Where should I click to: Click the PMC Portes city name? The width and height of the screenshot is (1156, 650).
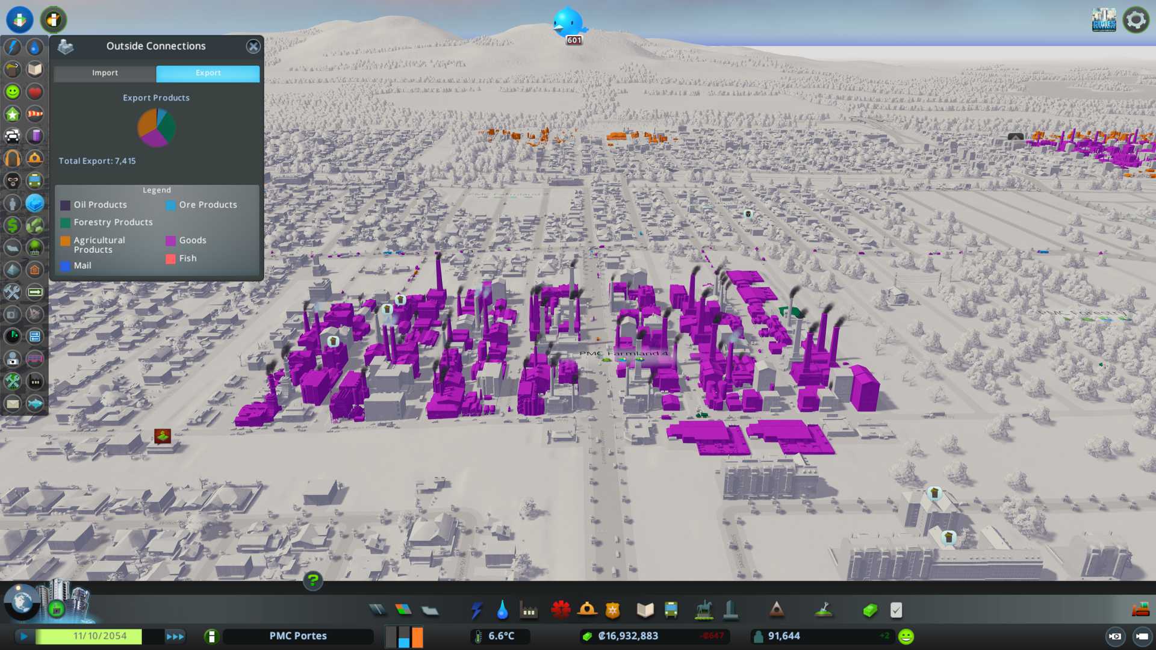(x=298, y=636)
